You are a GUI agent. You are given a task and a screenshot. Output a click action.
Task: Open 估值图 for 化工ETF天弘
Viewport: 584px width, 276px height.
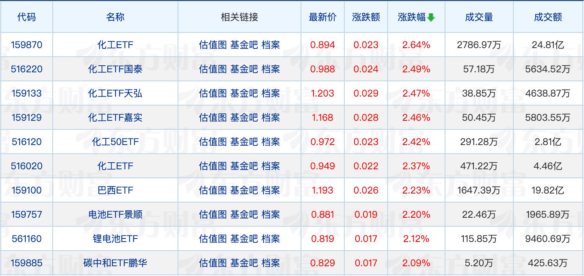[213, 93]
